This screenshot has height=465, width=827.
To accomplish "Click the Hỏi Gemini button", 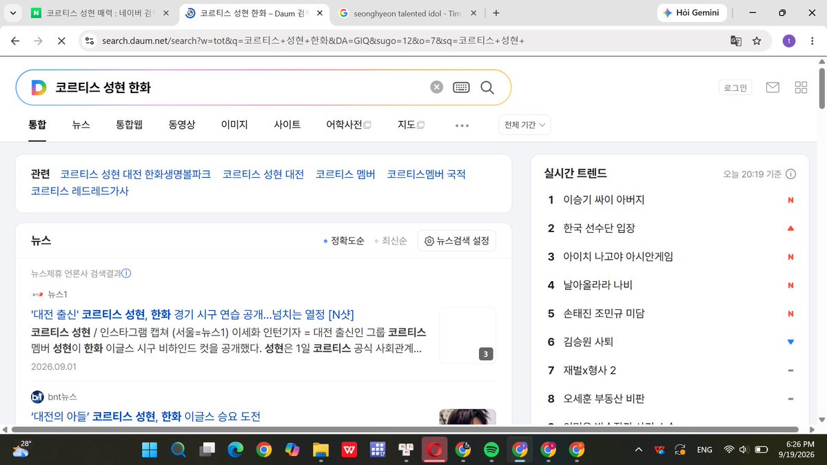I will [691, 12].
